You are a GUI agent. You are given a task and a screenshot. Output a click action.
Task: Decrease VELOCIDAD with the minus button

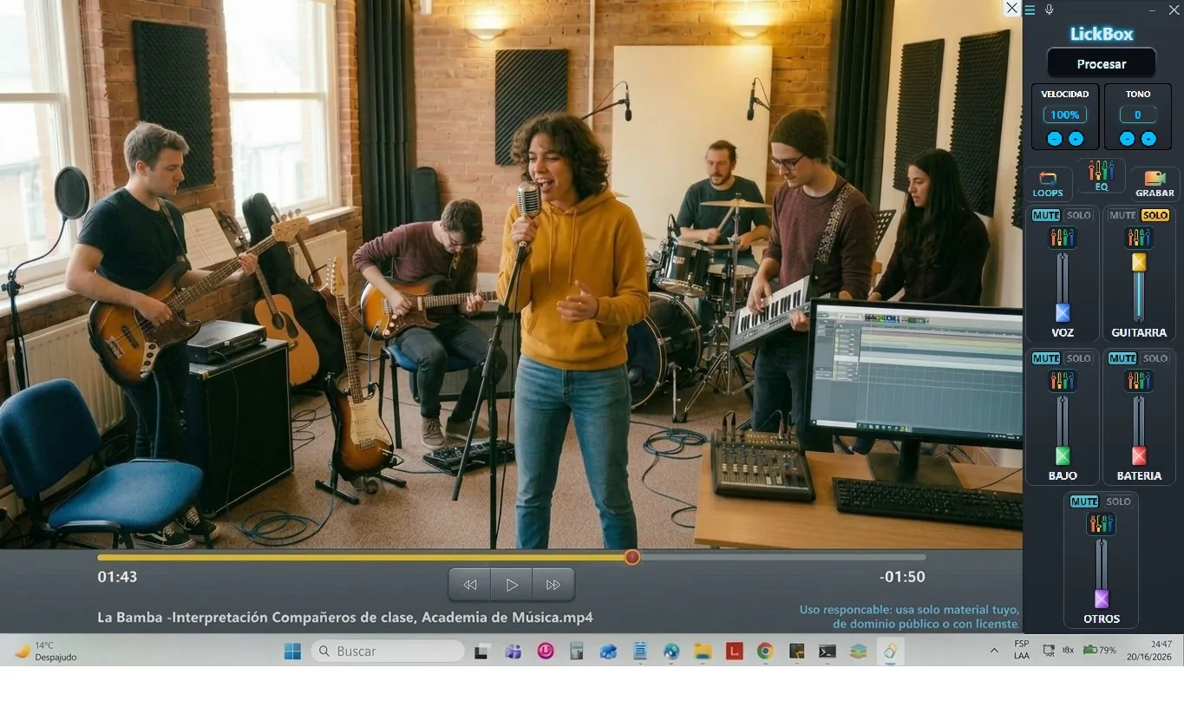(1055, 139)
